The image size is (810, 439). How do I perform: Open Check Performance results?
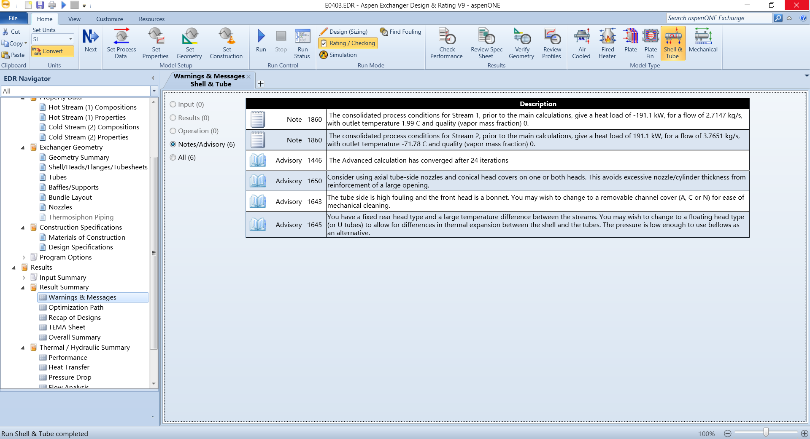pyautogui.click(x=447, y=43)
